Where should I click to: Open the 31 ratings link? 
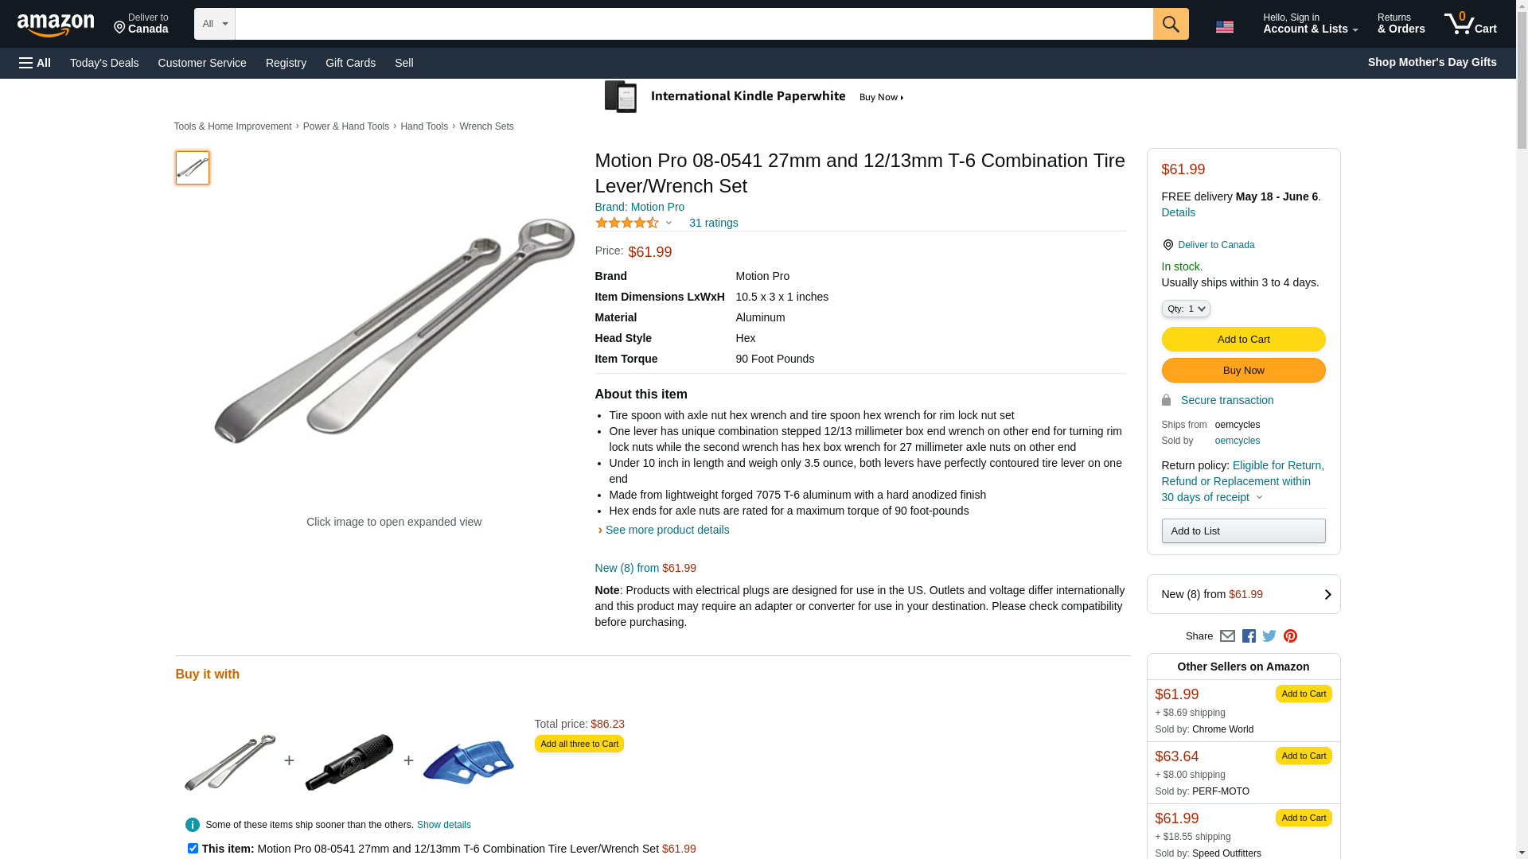pyautogui.click(x=713, y=223)
